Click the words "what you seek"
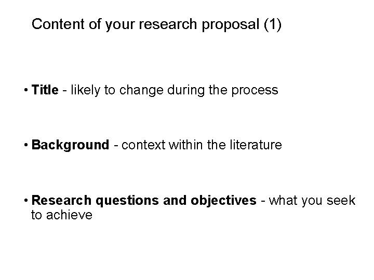The width and height of the screenshot is (374, 280). [312, 201]
